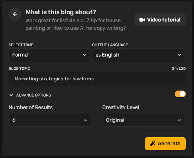Image resolution: width=194 pixels, height=158 pixels.
Task: Click the video camera icon
Action: pos(142,20)
